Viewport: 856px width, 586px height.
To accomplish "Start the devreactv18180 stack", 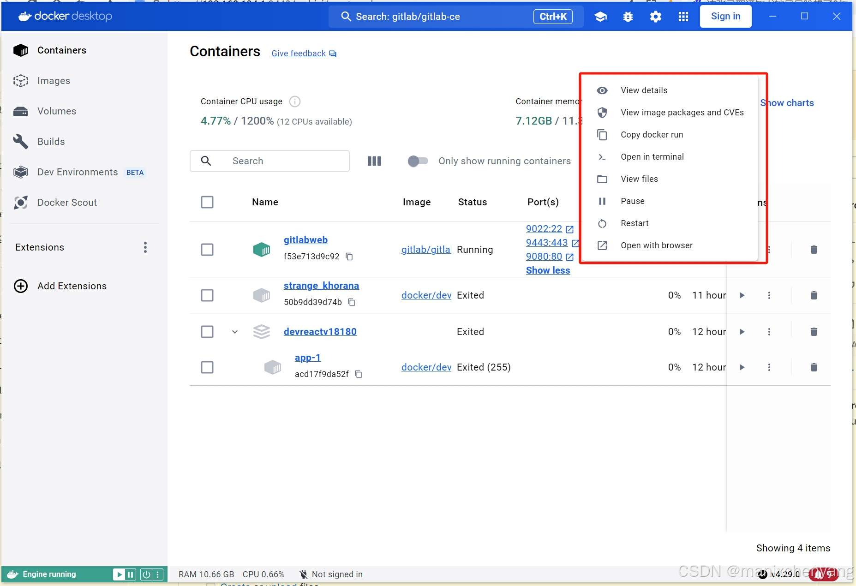I will [742, 332].
